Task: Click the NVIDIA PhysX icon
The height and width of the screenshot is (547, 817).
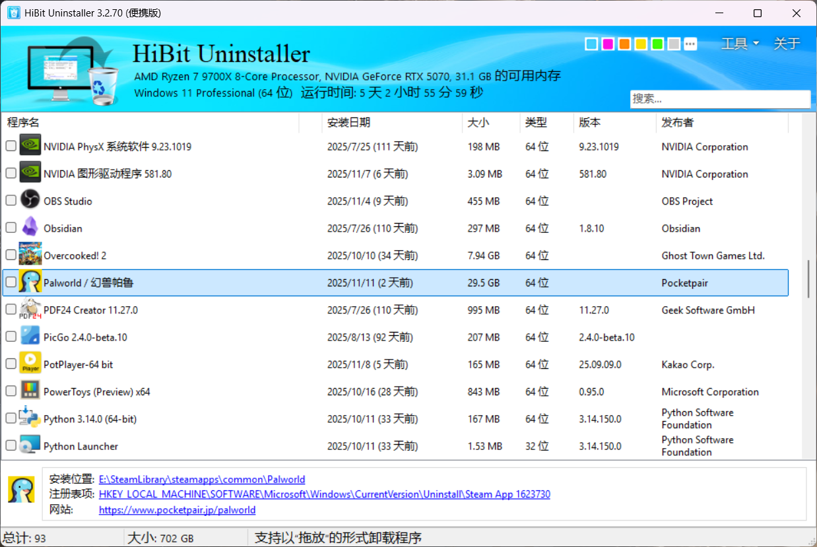Action: tap(30, 146)
